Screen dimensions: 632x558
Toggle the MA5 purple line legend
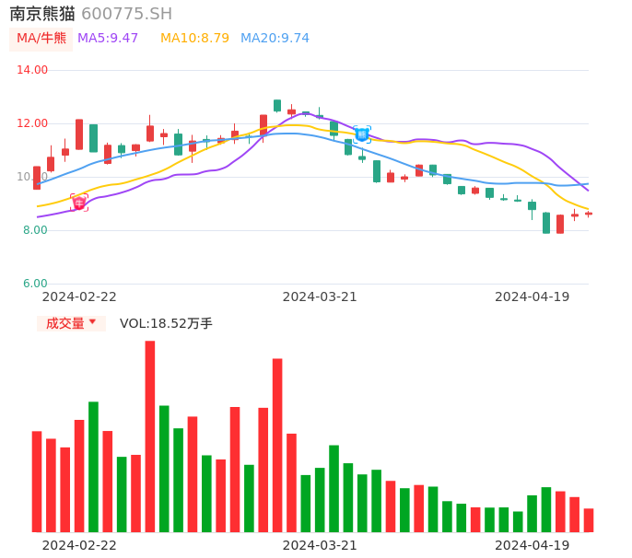click(x=108, y=39)
